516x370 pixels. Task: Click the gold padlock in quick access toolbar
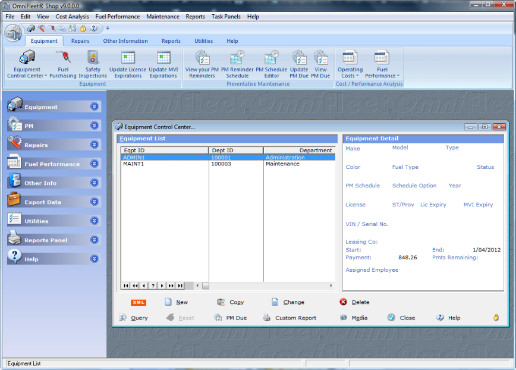tap(83, 29)
